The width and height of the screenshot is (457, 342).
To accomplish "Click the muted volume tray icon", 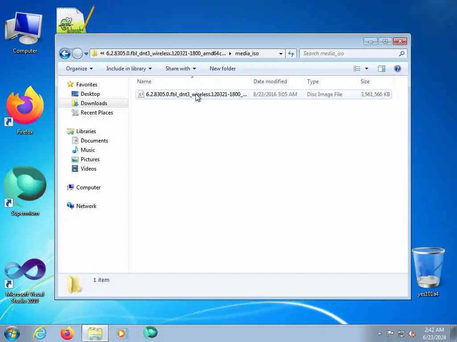I will click(x=412, y=334).
